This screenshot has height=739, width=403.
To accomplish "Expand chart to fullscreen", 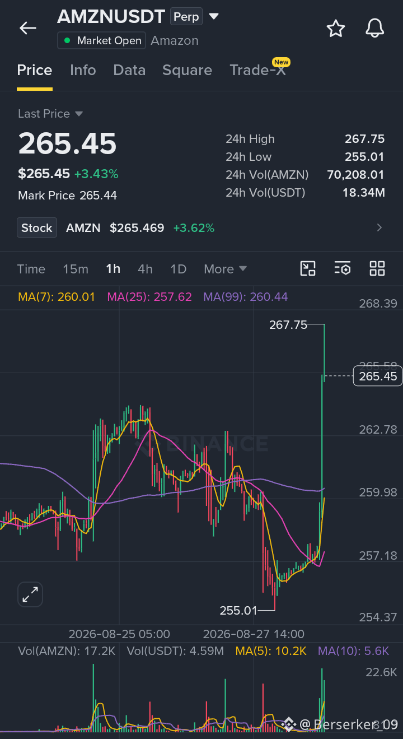I will pos(30,594).
